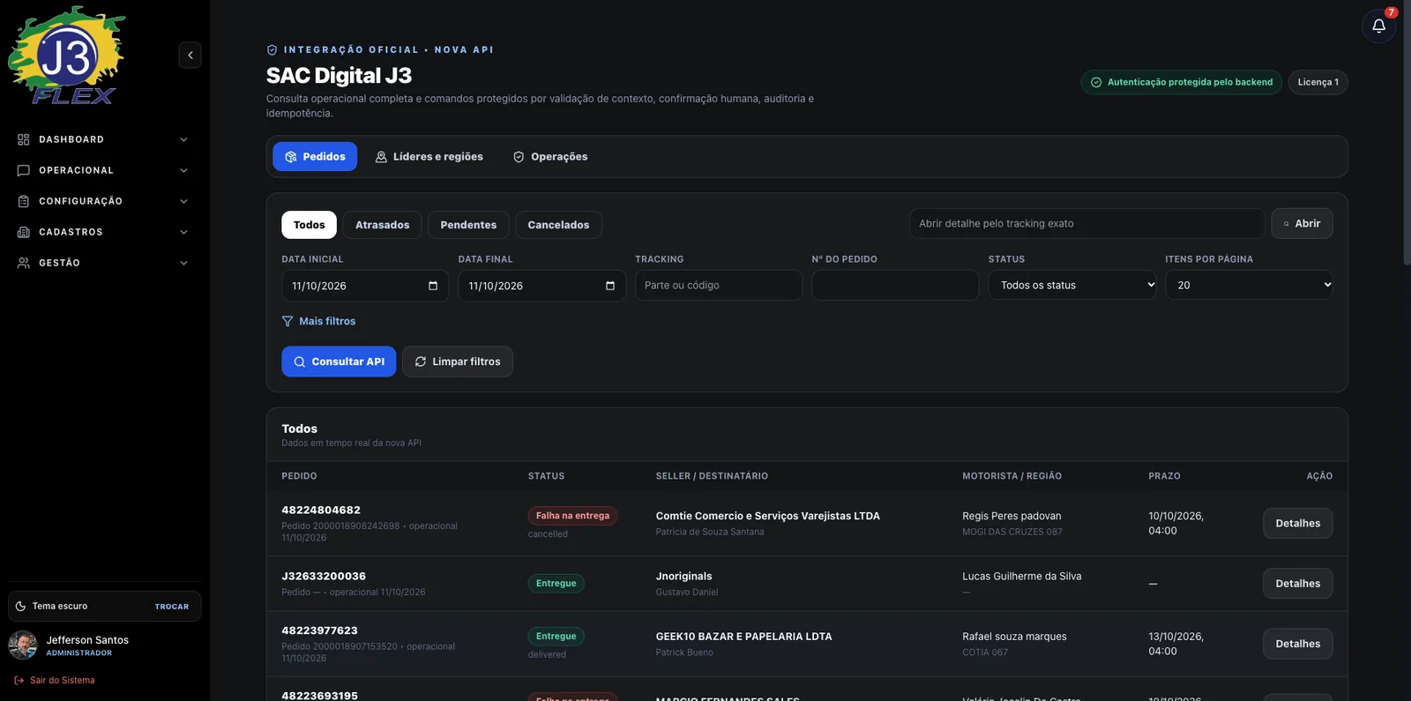Expand the Gestão menu chevron
The image size is (1411, 701).
[x=183, y=263]
